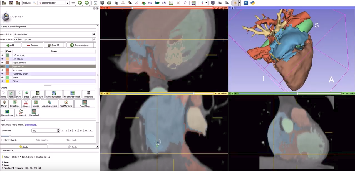Expand the Help & Acknowledgement section

pyautogui.click(x=14, y=27)
